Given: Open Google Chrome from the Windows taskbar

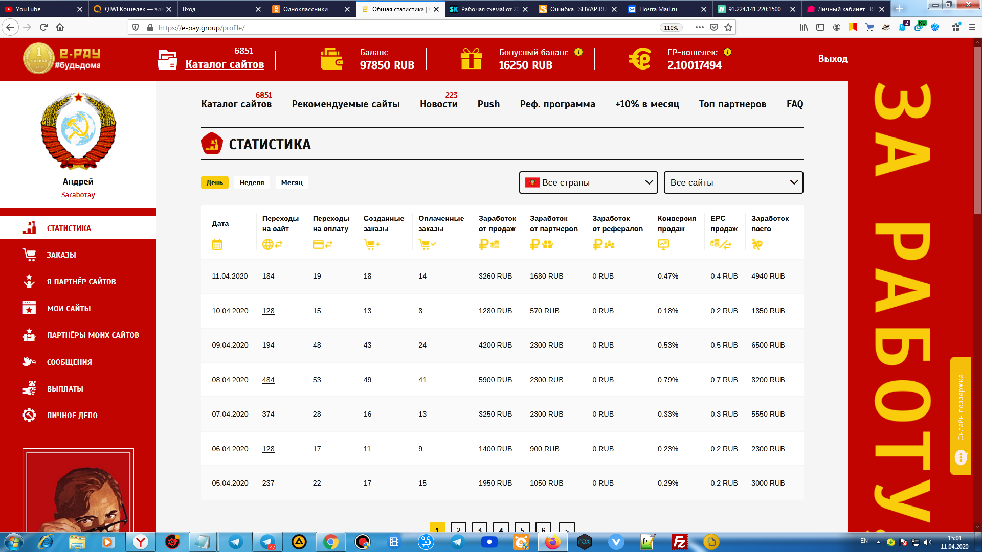Looking at the screenshot, I should point(331,542).
